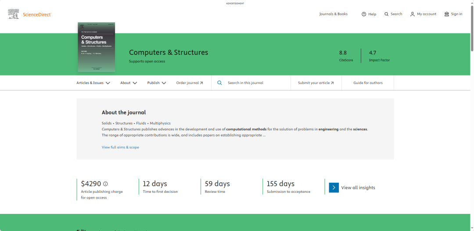Click the blue arrow View all insights button
The width and height of the screenshot is (474, 231).
[x=334, y=188]
